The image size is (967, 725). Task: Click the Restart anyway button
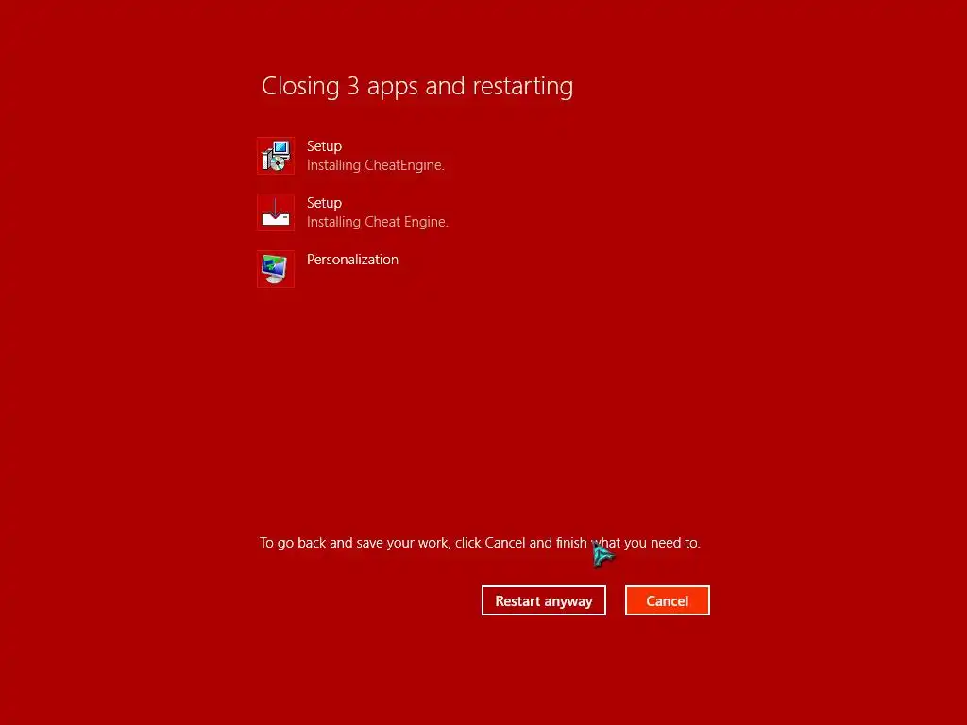(x=543, y=600)
